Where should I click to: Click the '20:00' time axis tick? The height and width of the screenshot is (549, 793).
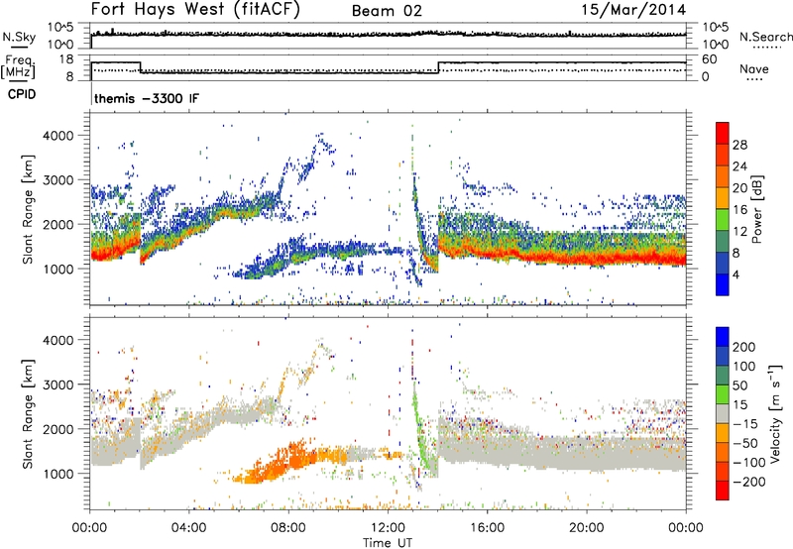pyautogui.click(x=586, y=528)
